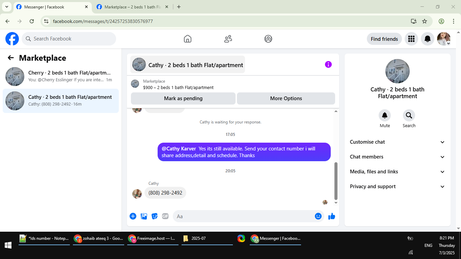Open the emoji picker in message box
Image resolution: width=461 pixels, height=259 pixels.
(318, 216)
